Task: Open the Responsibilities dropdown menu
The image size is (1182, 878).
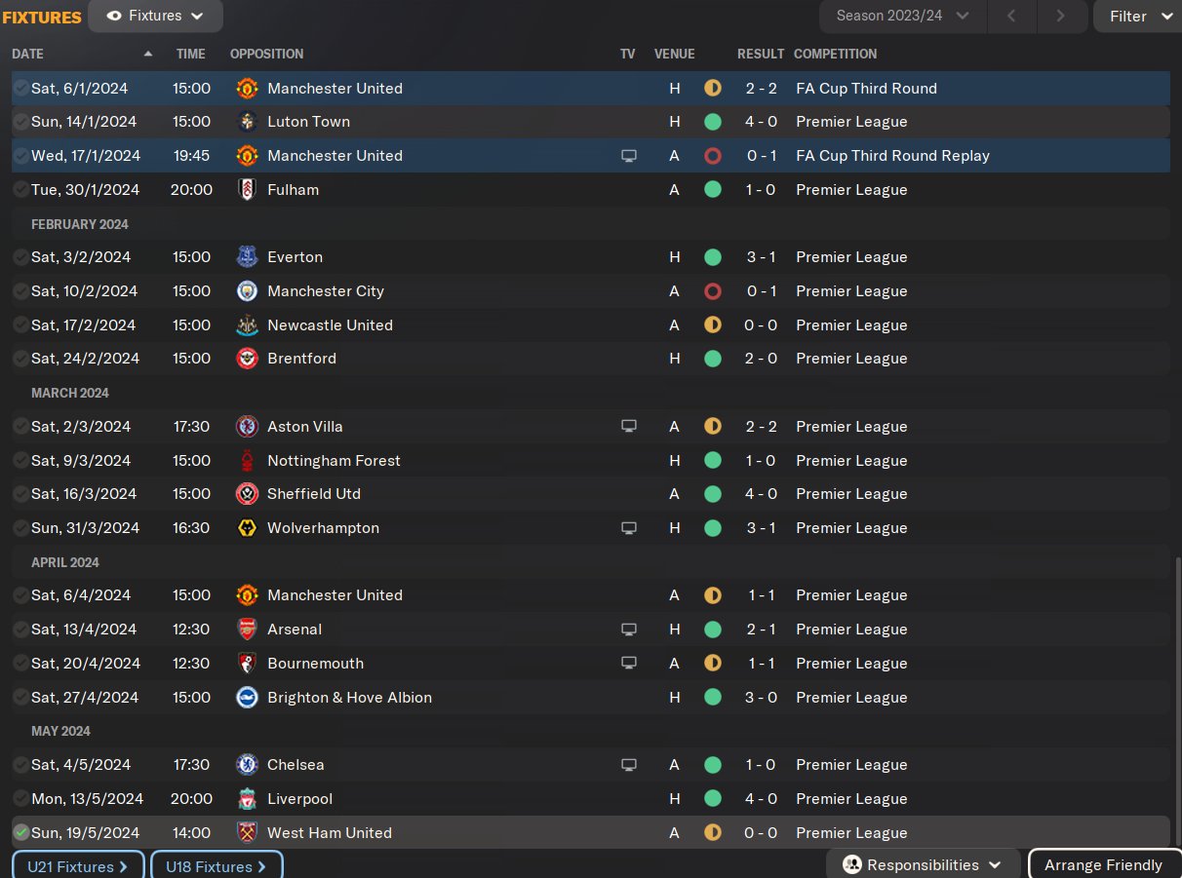Action: (x=923, y=865)
